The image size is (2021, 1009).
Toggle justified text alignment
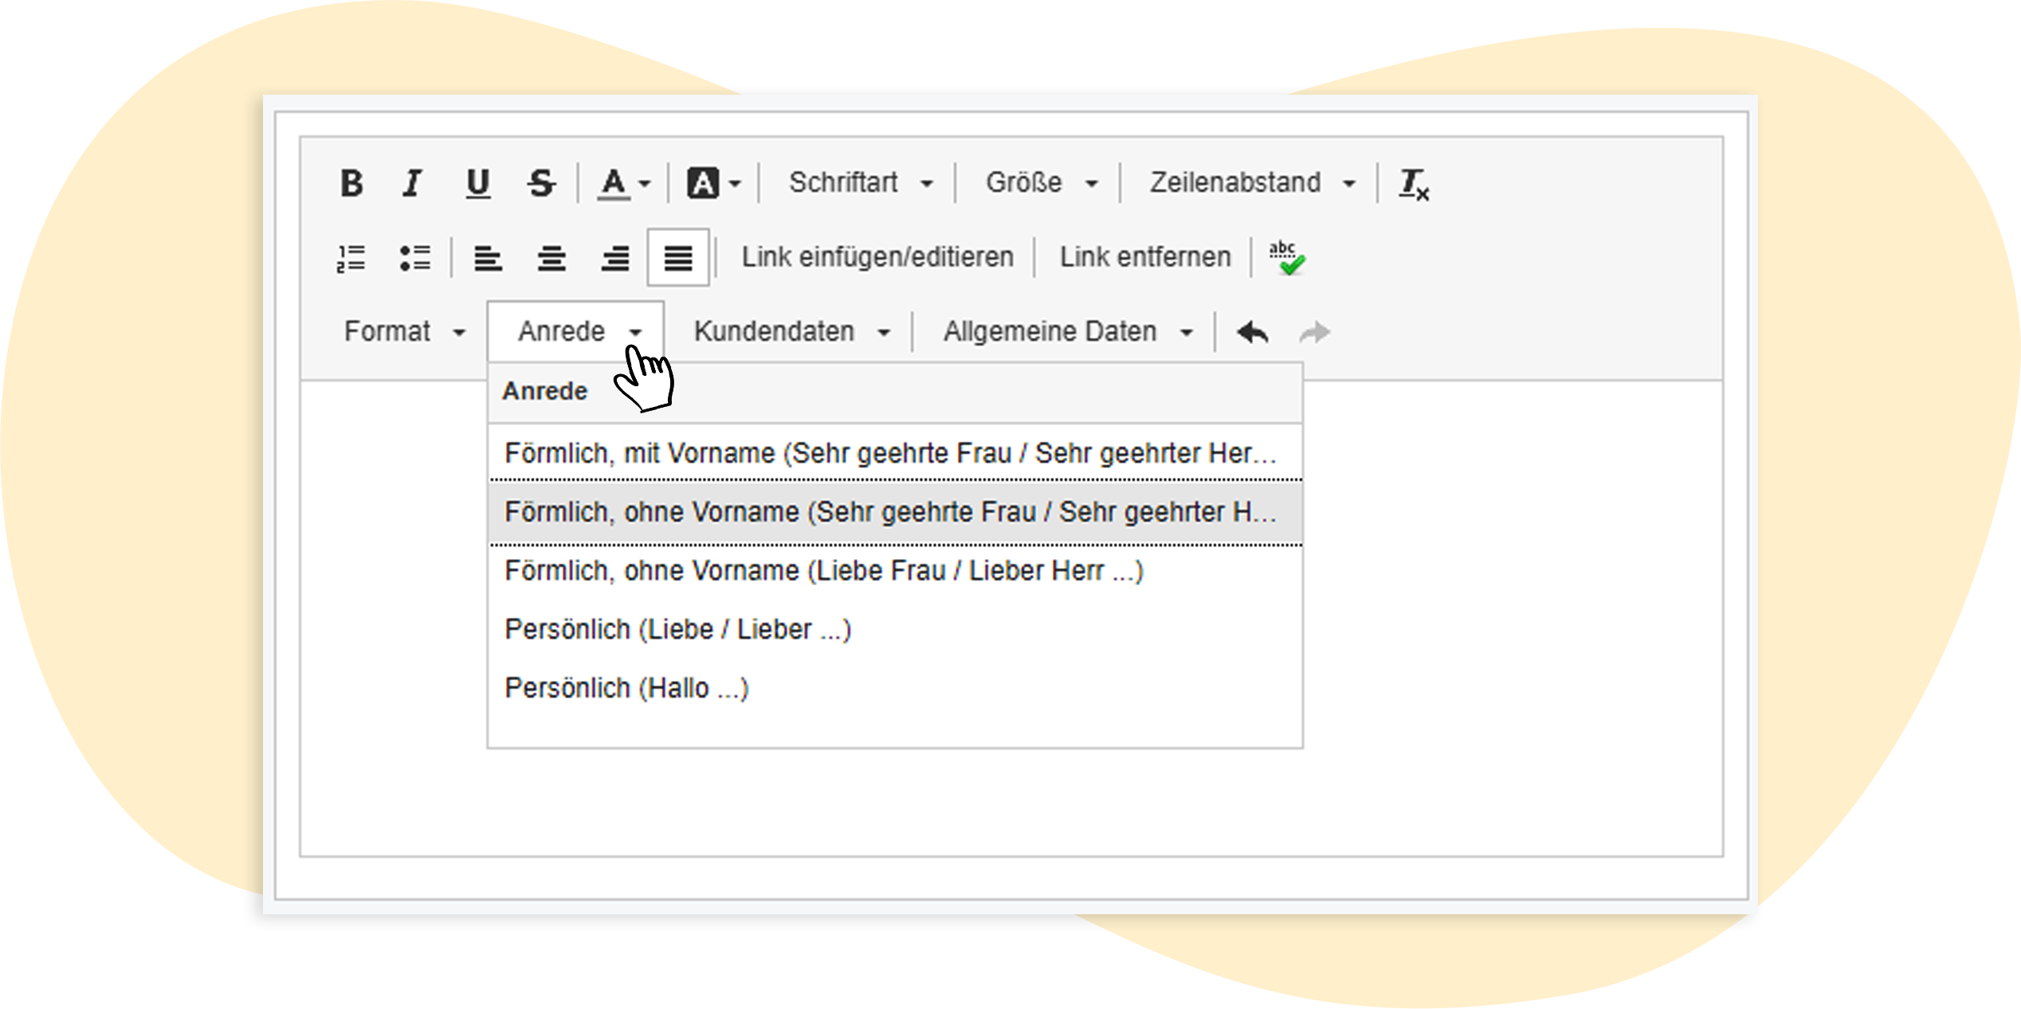(678, 256)
